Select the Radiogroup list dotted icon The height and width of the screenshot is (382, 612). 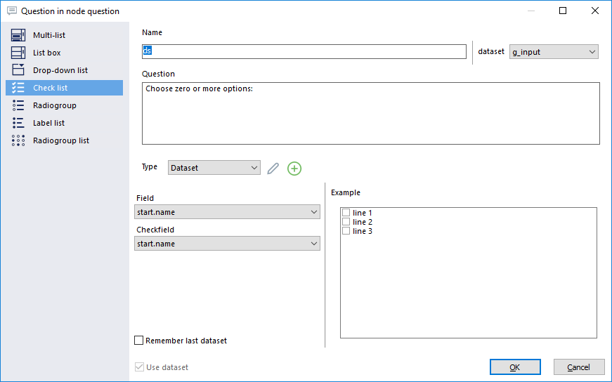18,140
